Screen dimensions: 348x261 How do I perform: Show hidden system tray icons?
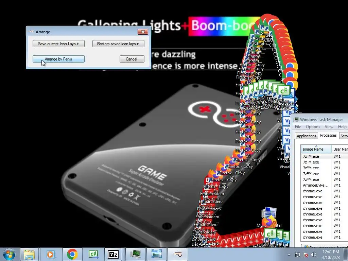point(289,255)
